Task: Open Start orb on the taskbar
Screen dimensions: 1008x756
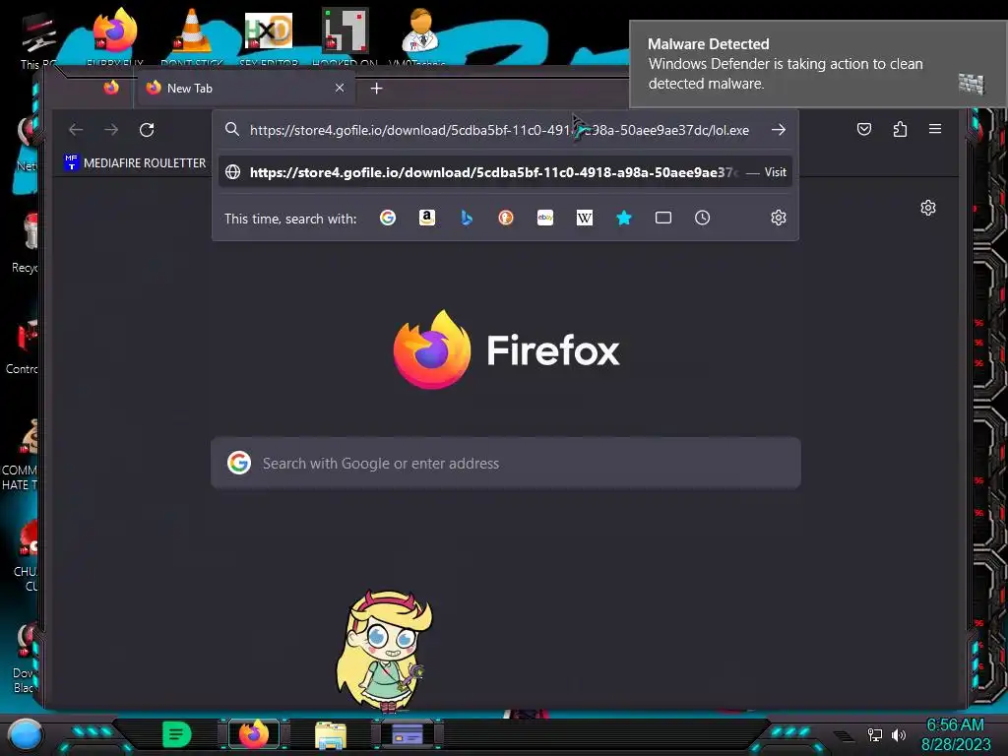Action: tap(26, 734)
